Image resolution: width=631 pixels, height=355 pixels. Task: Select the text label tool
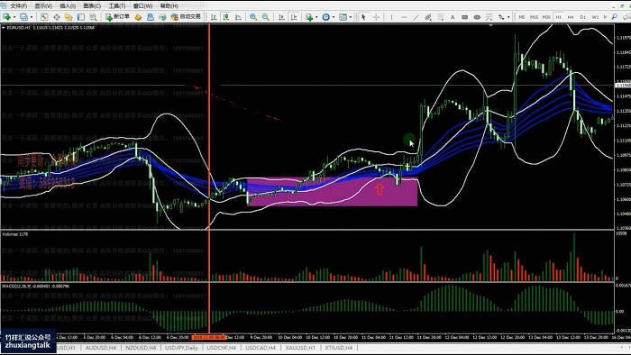point(453,17)
